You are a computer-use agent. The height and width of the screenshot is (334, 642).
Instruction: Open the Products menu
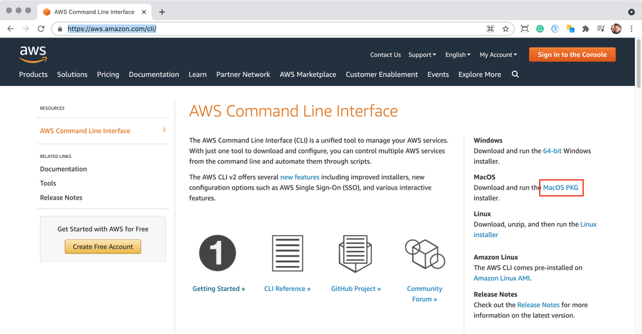point(33,75)
